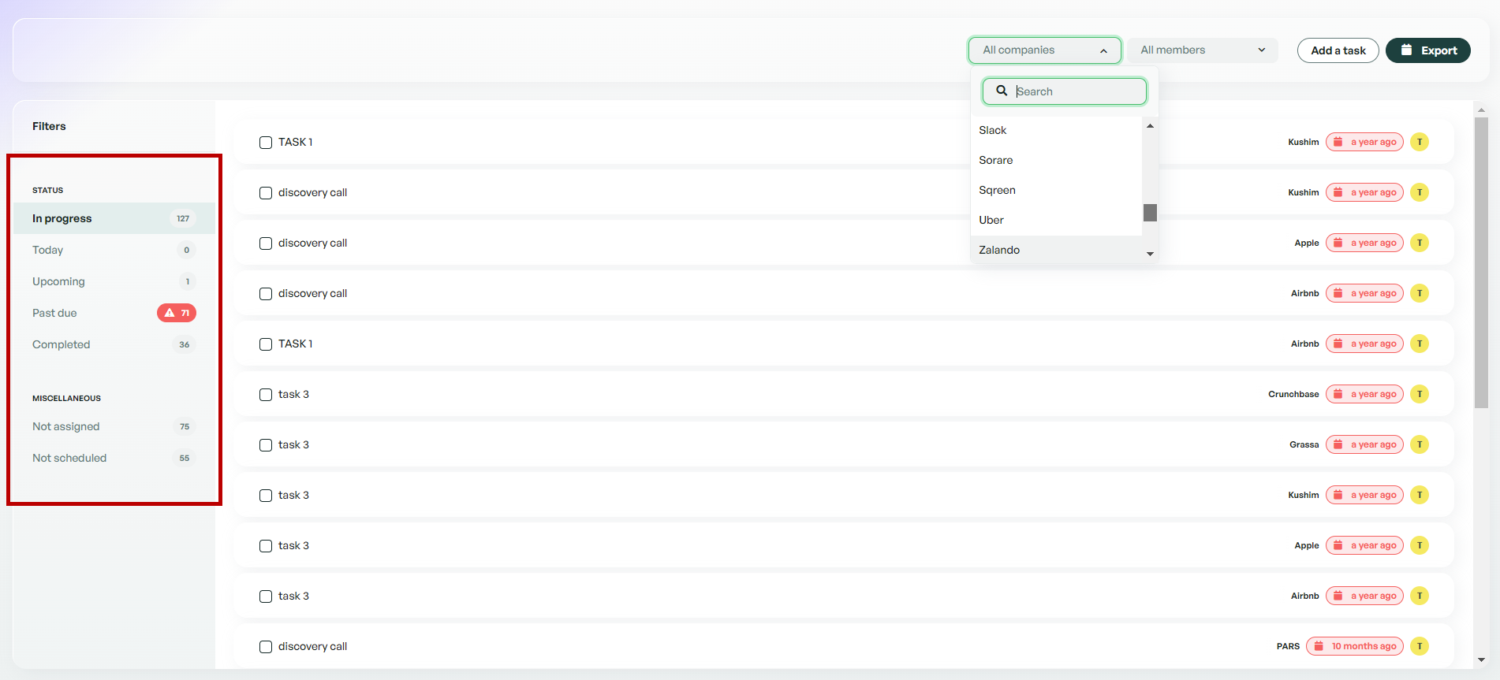Screen dimensions: 1500x680
Task: Click the Export calendar icon
Action: [1406, 50]
